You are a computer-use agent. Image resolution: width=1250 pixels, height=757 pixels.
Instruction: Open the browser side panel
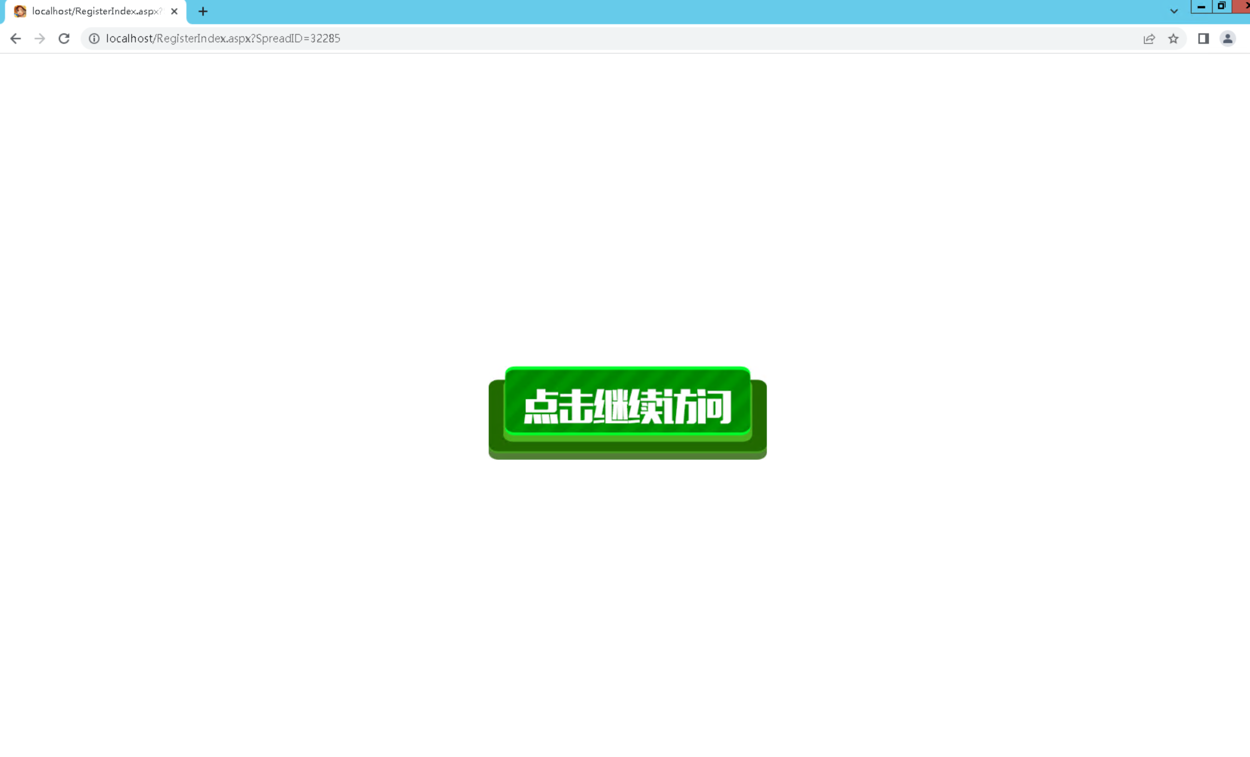pyautogui.click(x=1203, y=39)
